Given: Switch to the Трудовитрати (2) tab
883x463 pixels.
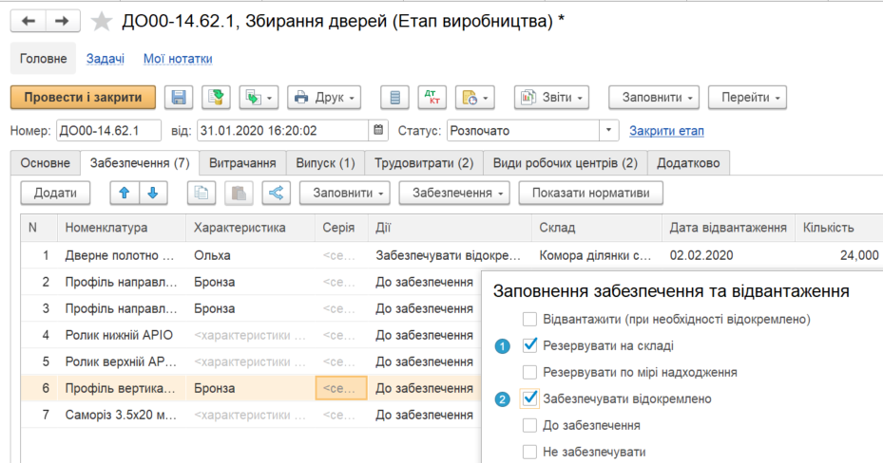Looking at the screenshot, I should [x=423, y=163].
